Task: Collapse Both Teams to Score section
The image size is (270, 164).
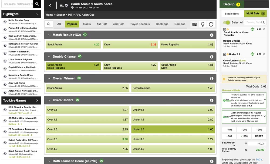Action: pyautogui.click(x=49, y=161)
